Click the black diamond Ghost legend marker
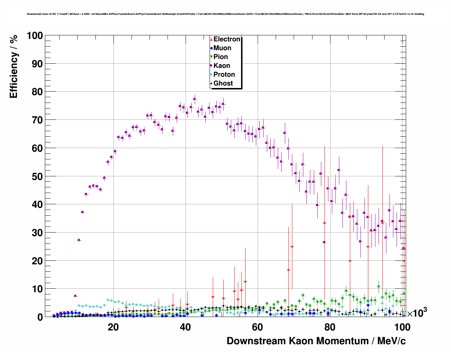 pyautogui.click(x=211, y=83)
